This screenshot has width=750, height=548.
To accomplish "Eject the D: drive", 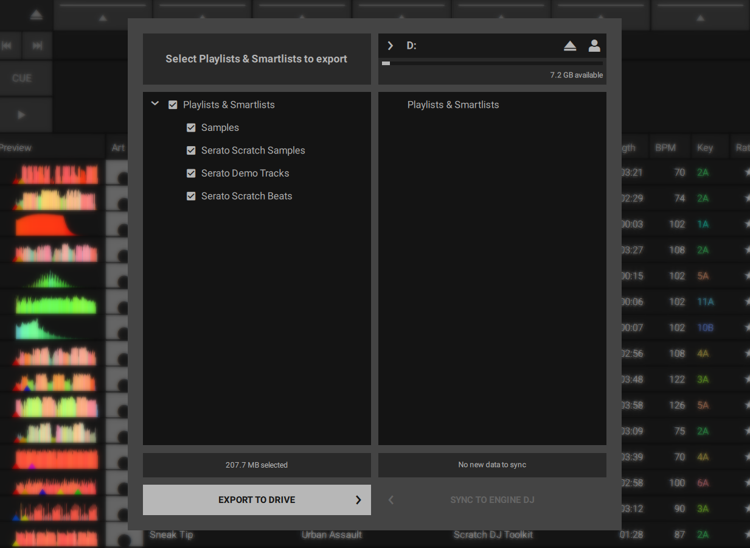I will coord(570,46).
